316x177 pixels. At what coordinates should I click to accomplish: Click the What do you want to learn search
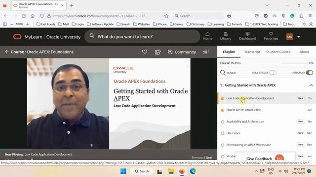[x=142, y=36]
